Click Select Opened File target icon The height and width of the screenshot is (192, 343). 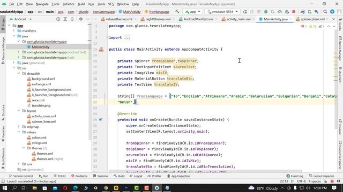58,19
